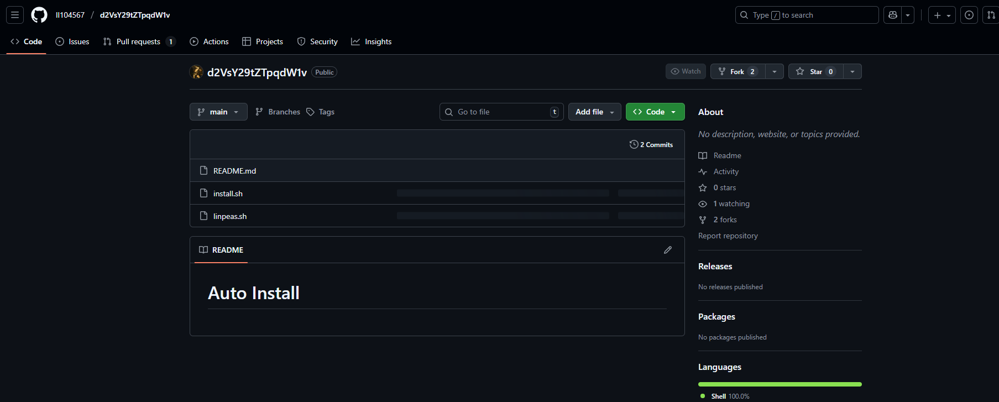Open the star lists dropdown arrow
Screen dimensions: 999x402
pos(852,71)
